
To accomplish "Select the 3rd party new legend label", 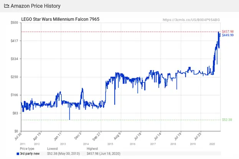I will (30, 154).
